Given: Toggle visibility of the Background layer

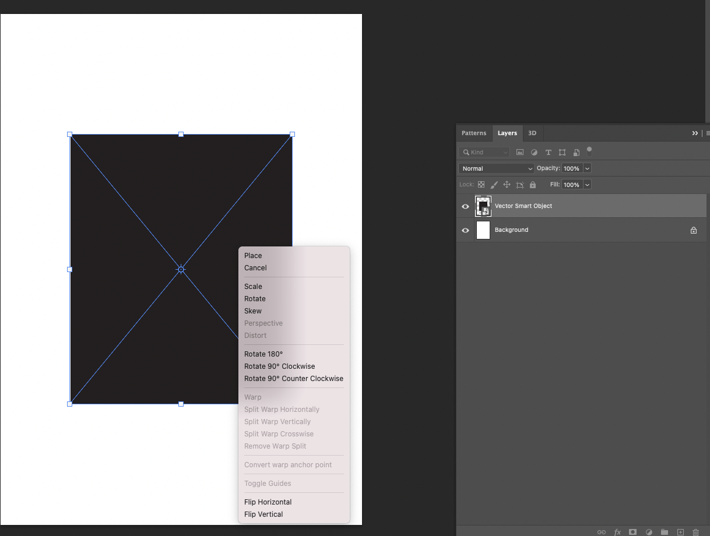Looking at the screenshot, I should coord(465,230).
